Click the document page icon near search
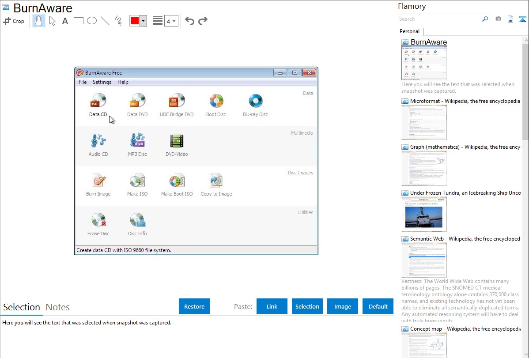The height and width of the screenshot is (358, 529). click(x=510, y=19)
